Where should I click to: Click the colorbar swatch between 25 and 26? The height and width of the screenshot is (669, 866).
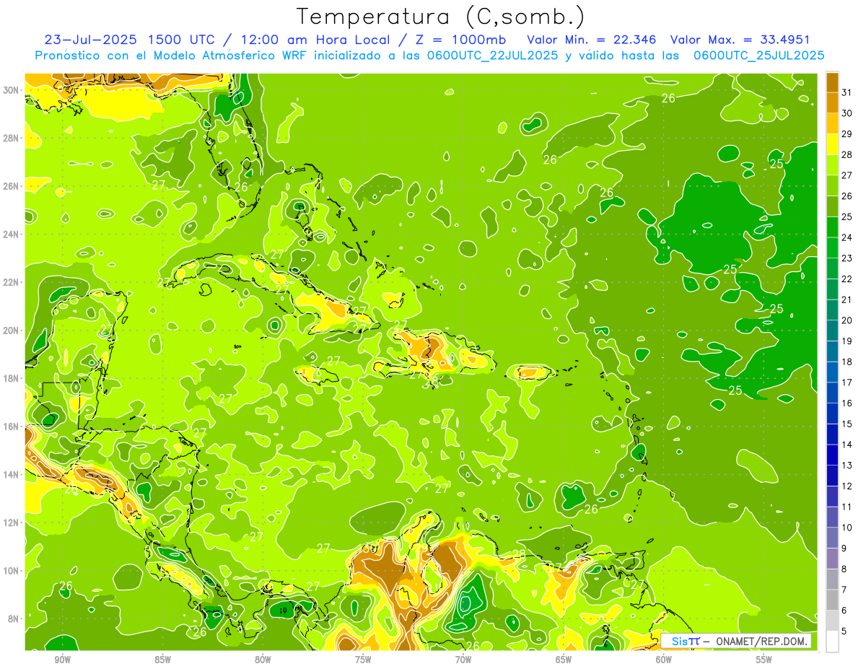tap(832, 206)
